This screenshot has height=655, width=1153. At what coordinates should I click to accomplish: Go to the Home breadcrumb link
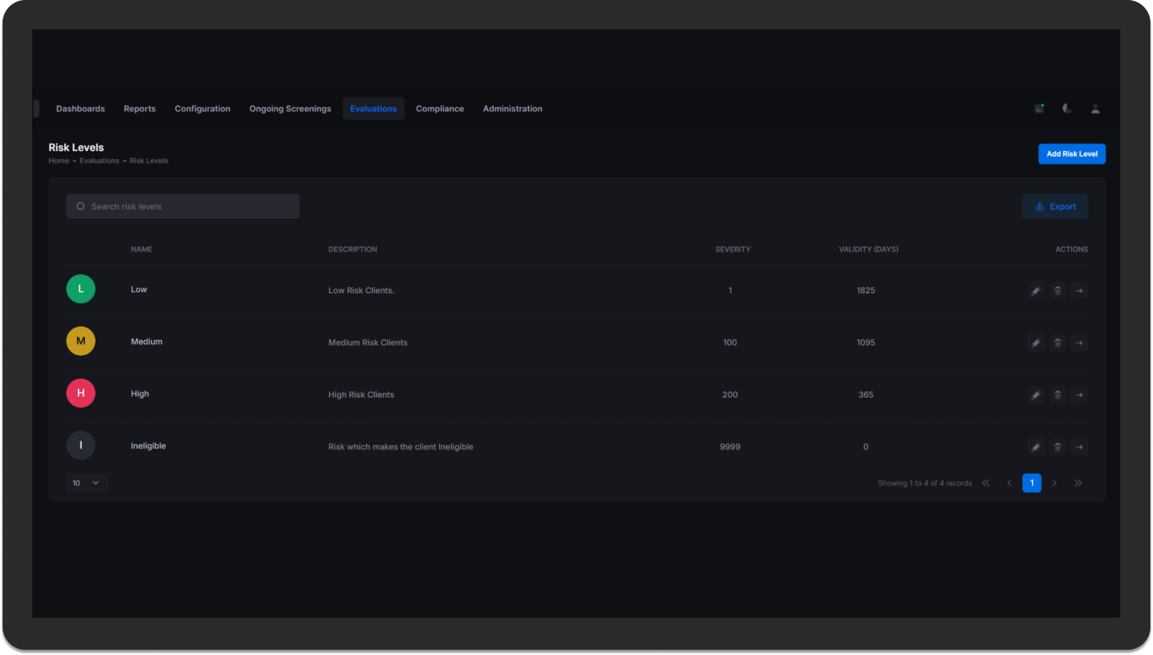pyautogui.click(x=58, y=161)
